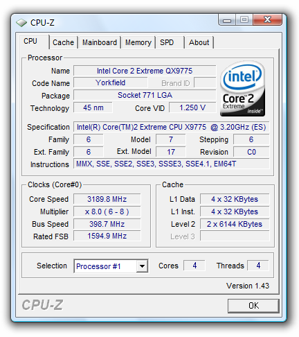Click the Bus Speed value 398.7 MHz
Screen dimensions: 299x337
107,224
